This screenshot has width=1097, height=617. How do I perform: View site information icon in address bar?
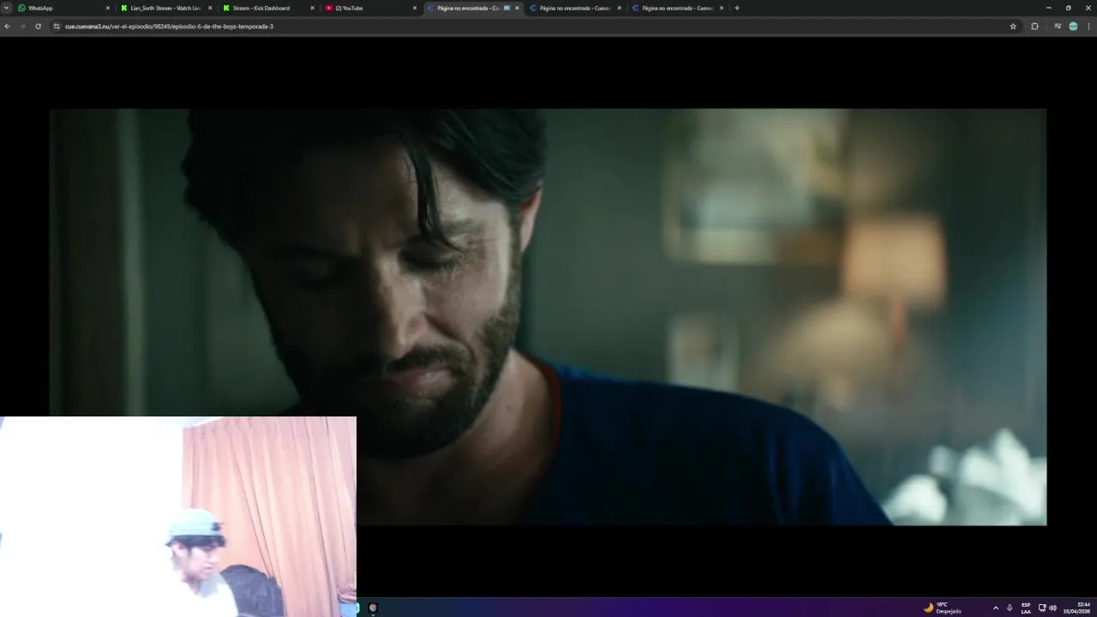(57, 27)
